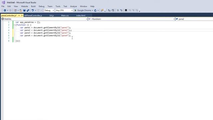The width and height of the screenshot is (213, 120).
Task: Toggle a bookmark on the current line
Action: click(x=126, y=10)
